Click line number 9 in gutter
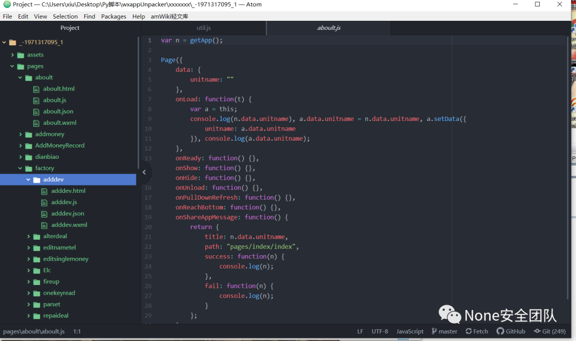 (x=149, y=119)
